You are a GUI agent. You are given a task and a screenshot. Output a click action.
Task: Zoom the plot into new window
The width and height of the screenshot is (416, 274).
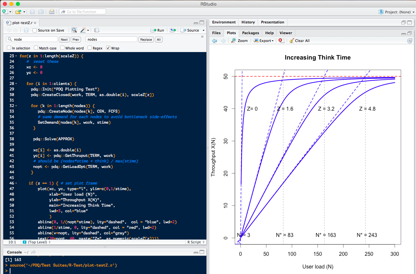tap(240, 41)
